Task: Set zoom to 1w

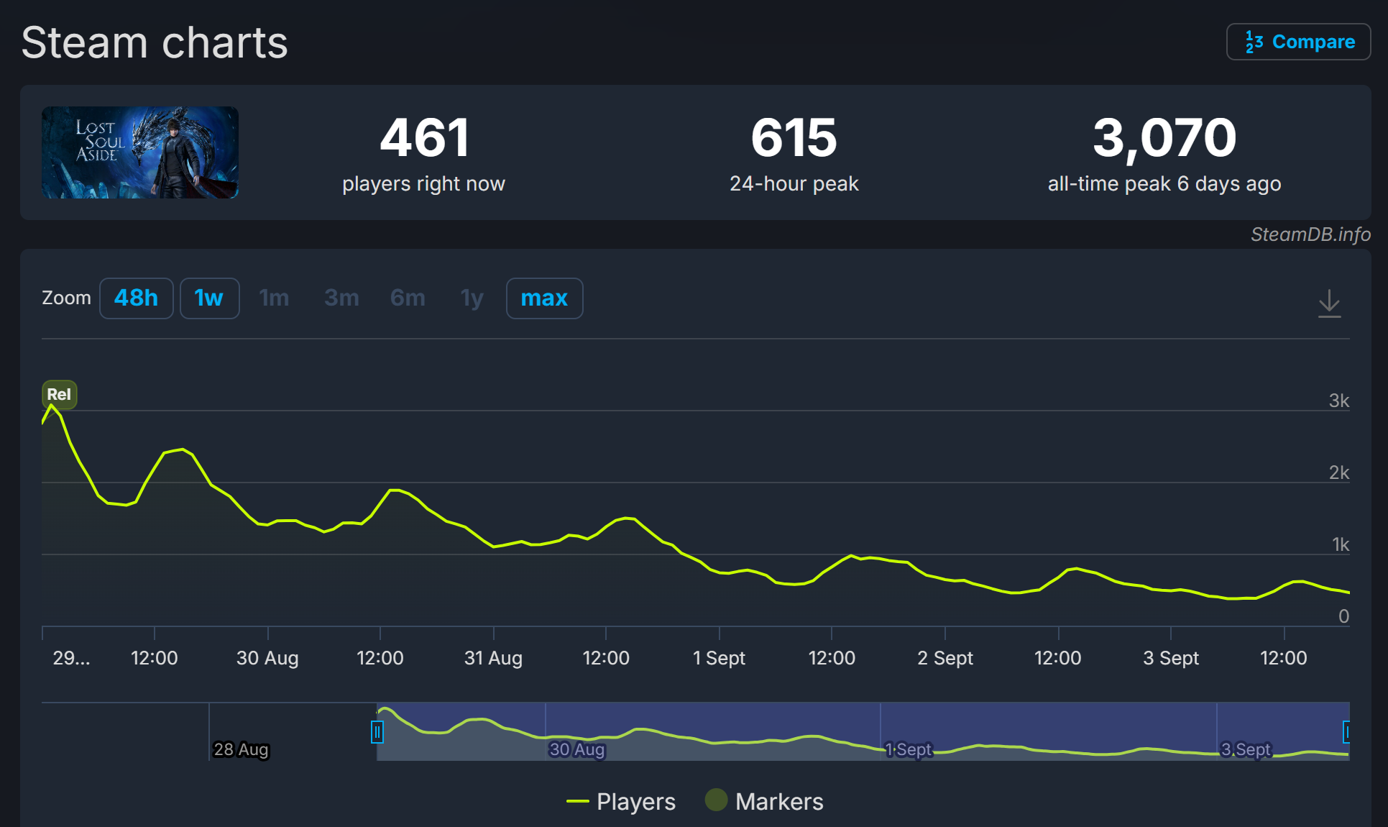Action: pyautogui.click(x=208, y=298)
